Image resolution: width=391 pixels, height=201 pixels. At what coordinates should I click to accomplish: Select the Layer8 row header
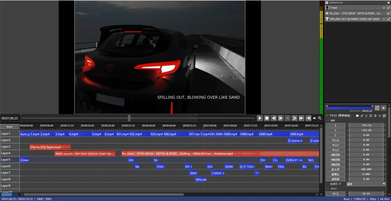click(x=10, y=179)
